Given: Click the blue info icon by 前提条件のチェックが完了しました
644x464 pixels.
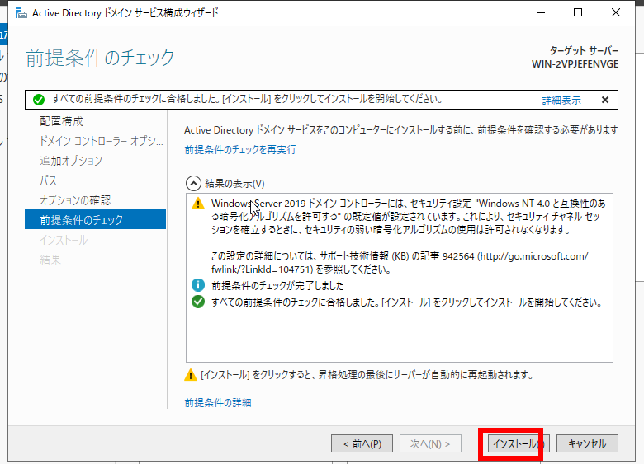Looking at the screenshot, I should [x=198, y=285].
